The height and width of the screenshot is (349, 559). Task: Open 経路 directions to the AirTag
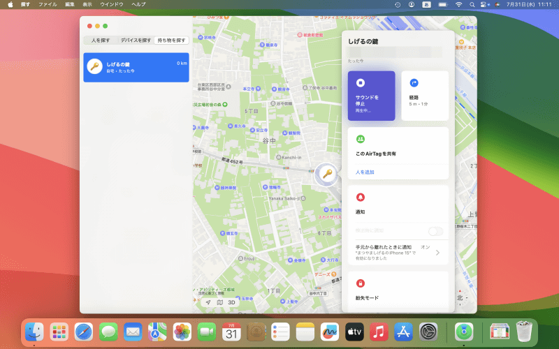(x=425, y=96)
